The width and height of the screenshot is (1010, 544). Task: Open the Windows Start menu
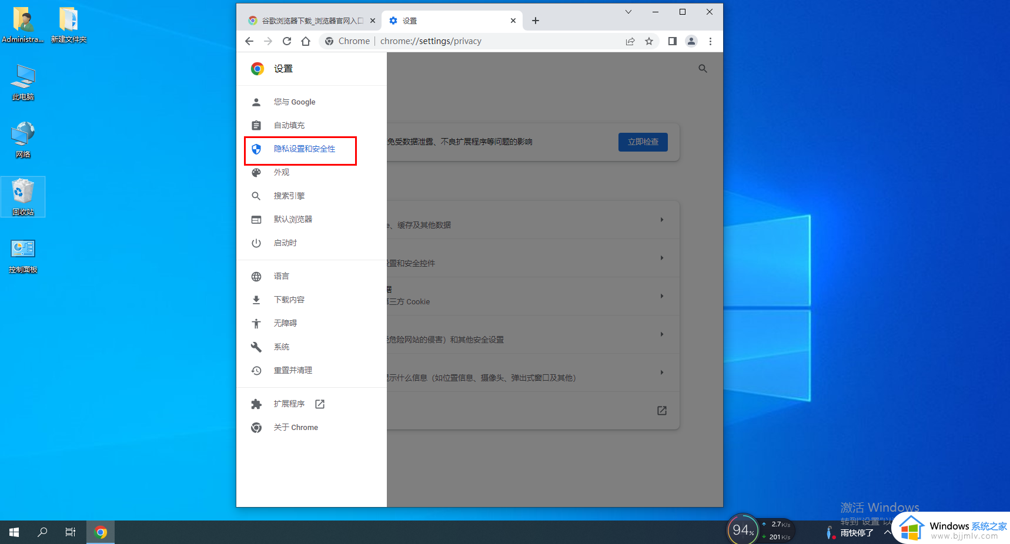point(14,532)
